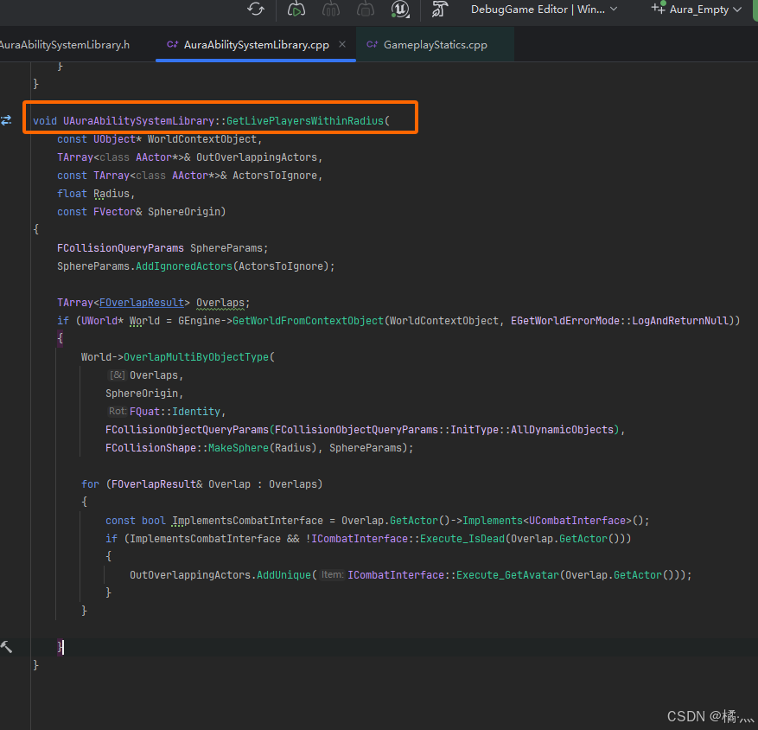Open the Unreal Engine logo toolbar icon
Image resolution: width=758 pixels, height=730 pixels.
click(400, 10)
